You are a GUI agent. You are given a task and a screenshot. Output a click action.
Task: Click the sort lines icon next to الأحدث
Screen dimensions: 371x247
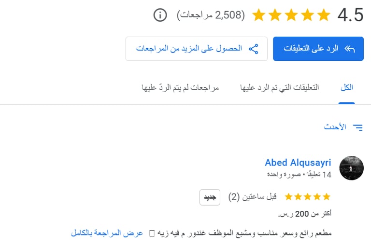(358, 127)
